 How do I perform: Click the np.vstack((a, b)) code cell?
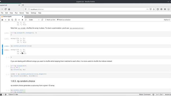point(90,68)
